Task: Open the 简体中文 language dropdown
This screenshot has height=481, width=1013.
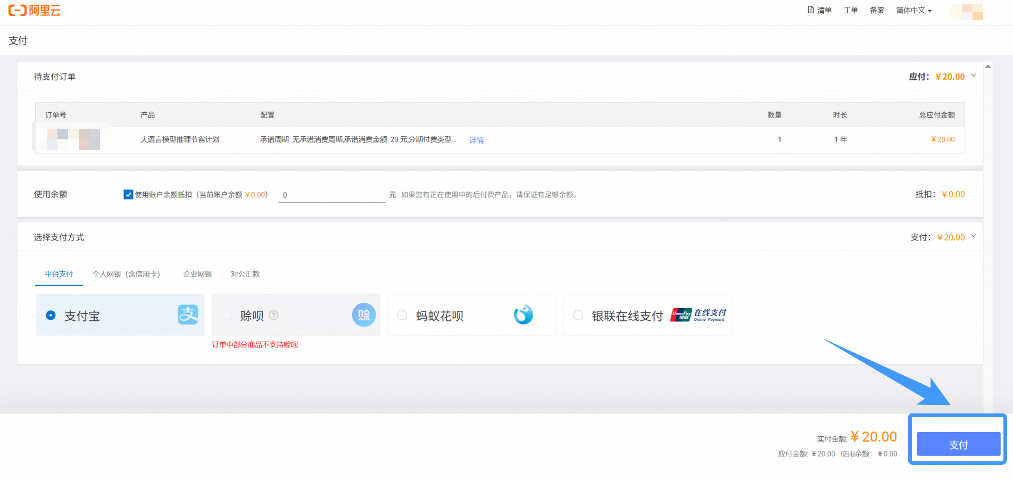Action: [914, 10]
